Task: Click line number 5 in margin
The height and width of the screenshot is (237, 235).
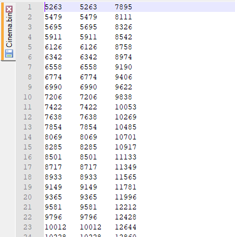Action: pyautogui.click(x=29, y=47)
